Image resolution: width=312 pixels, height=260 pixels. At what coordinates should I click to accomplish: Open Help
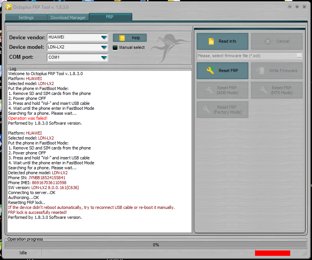(130, 38)
